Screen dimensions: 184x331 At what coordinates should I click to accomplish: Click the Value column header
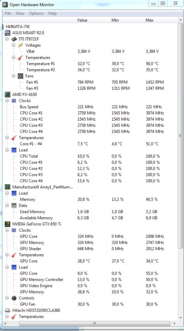pos(93,20)
